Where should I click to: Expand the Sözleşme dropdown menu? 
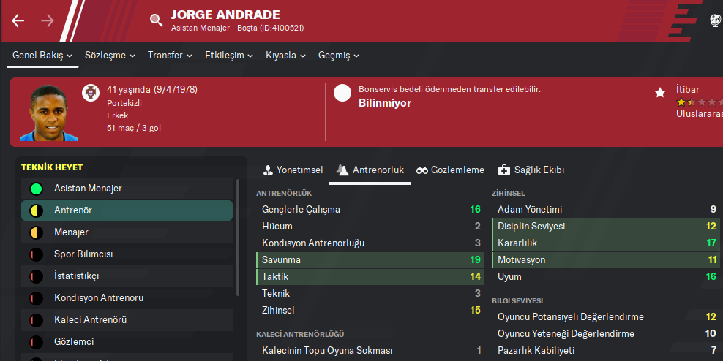(110, 56)
